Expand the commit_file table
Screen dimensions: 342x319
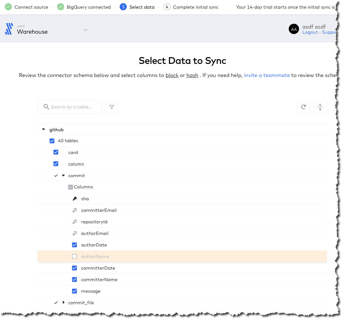tap(63, 302)
